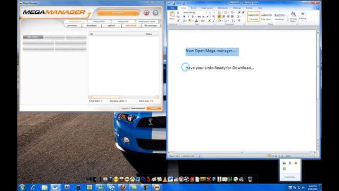This screenshot has height=191, width=339.
Task: Switch to Mega Manager taskbar button
Action: [x=157, y=187]
